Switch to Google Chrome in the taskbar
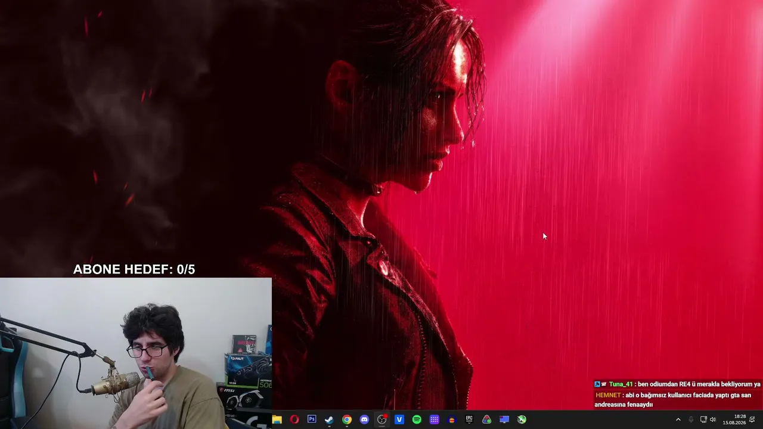The width and height of the screenshot is (763, 429). 347,419
